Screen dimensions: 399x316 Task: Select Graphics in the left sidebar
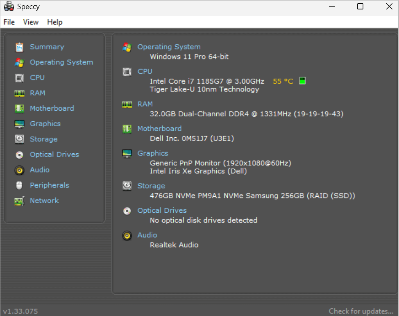[x=45, y=124]
